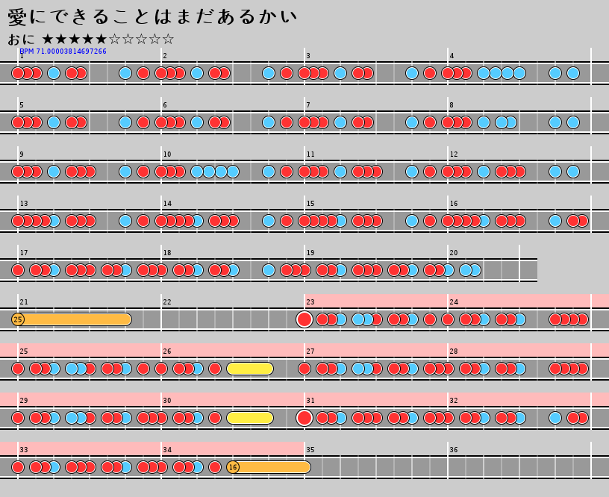Select the measure 22 number label
This screenshot has width=609, height=497.
click(166, 302)
